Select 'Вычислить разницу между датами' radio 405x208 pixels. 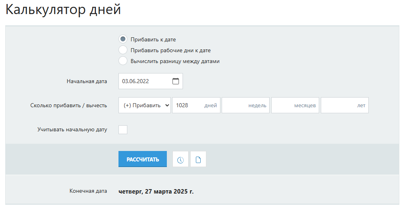click(x=123, y=61)
